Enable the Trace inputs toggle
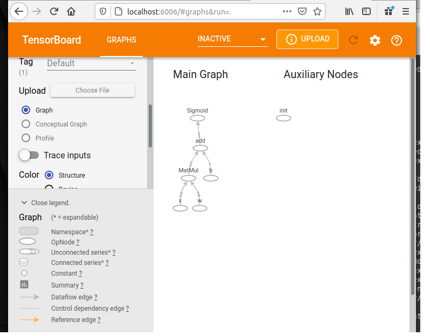The height and width of the screenshot is (336, 430). pos(29,155)
